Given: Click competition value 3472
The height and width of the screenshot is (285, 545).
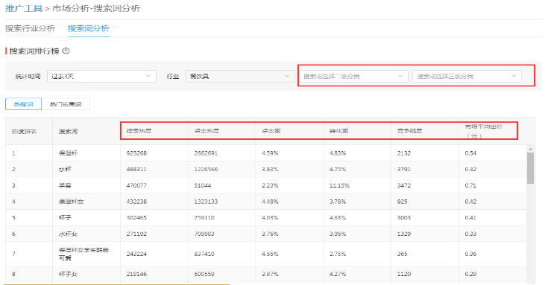Looking at the screenshot, I should pos(404,185).
